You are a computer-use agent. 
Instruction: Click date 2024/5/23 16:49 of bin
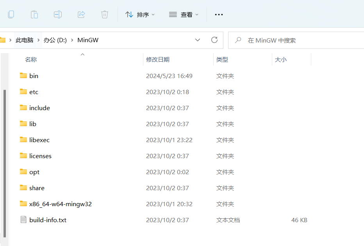click(169, 76)
